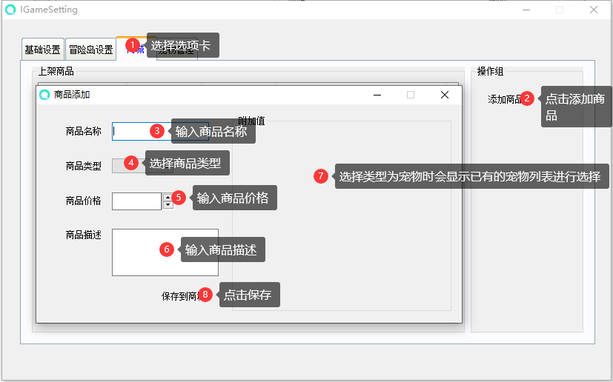
Task: Maximize the 商品添加 dialog
Action: (411, 95)
